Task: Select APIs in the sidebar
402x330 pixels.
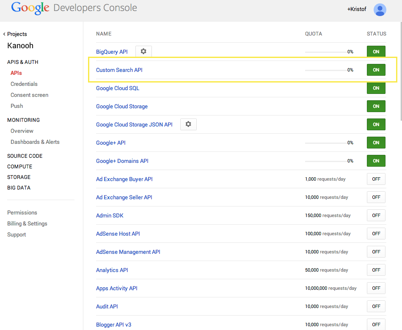Action: 16,73
